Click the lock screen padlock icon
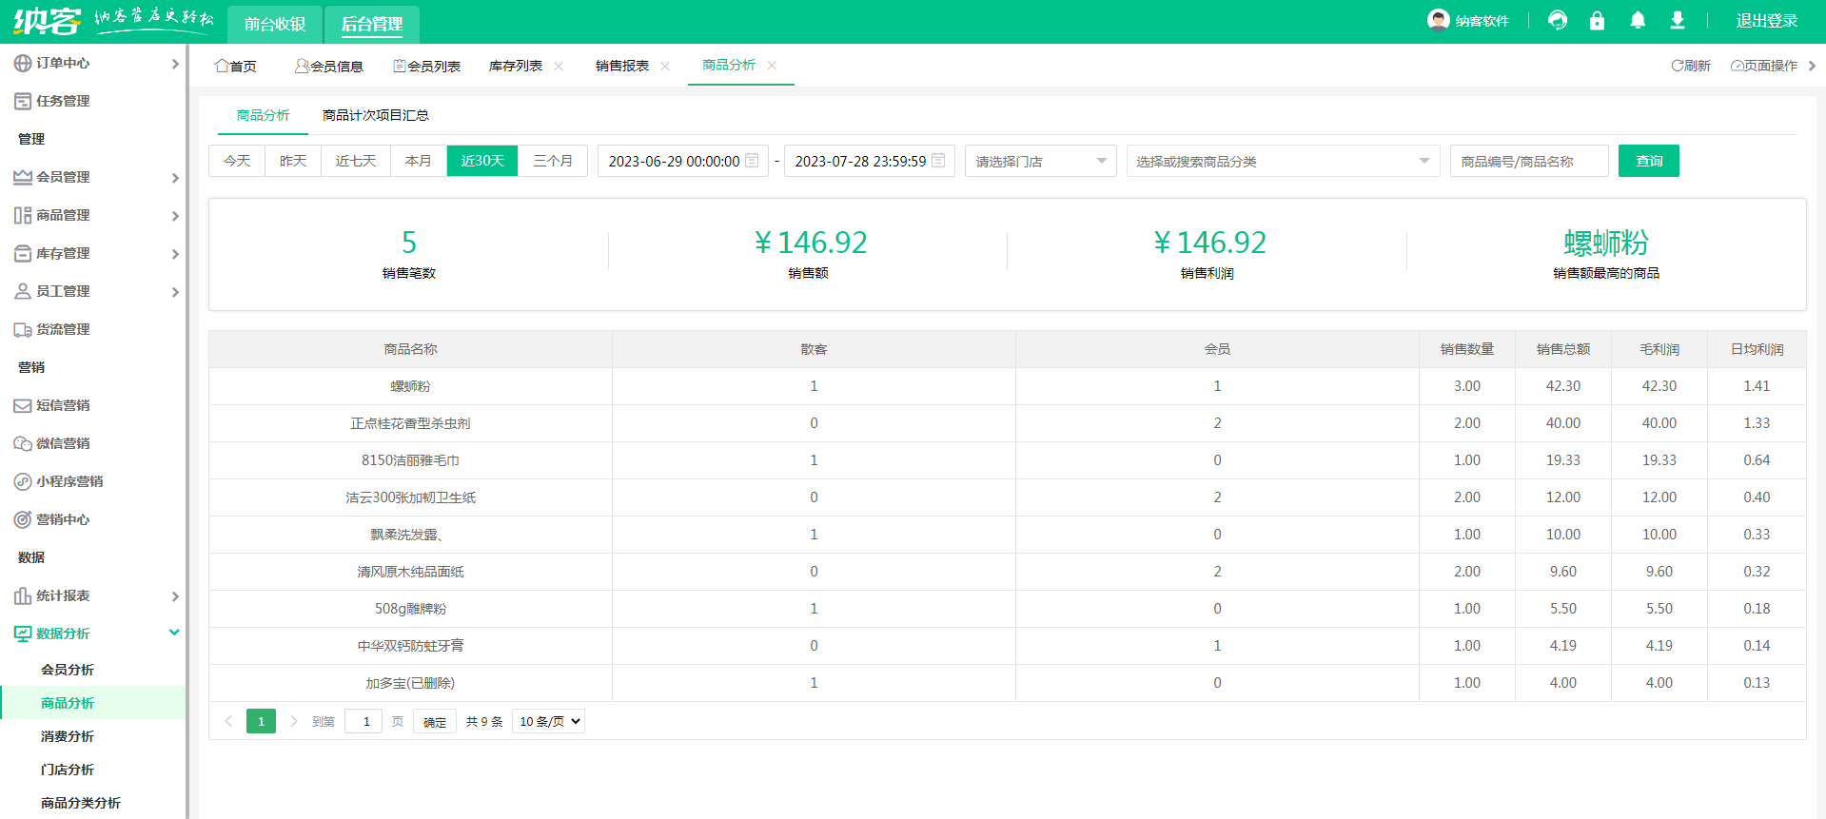The image size is (1826, 819). [x=1597, y=21]
